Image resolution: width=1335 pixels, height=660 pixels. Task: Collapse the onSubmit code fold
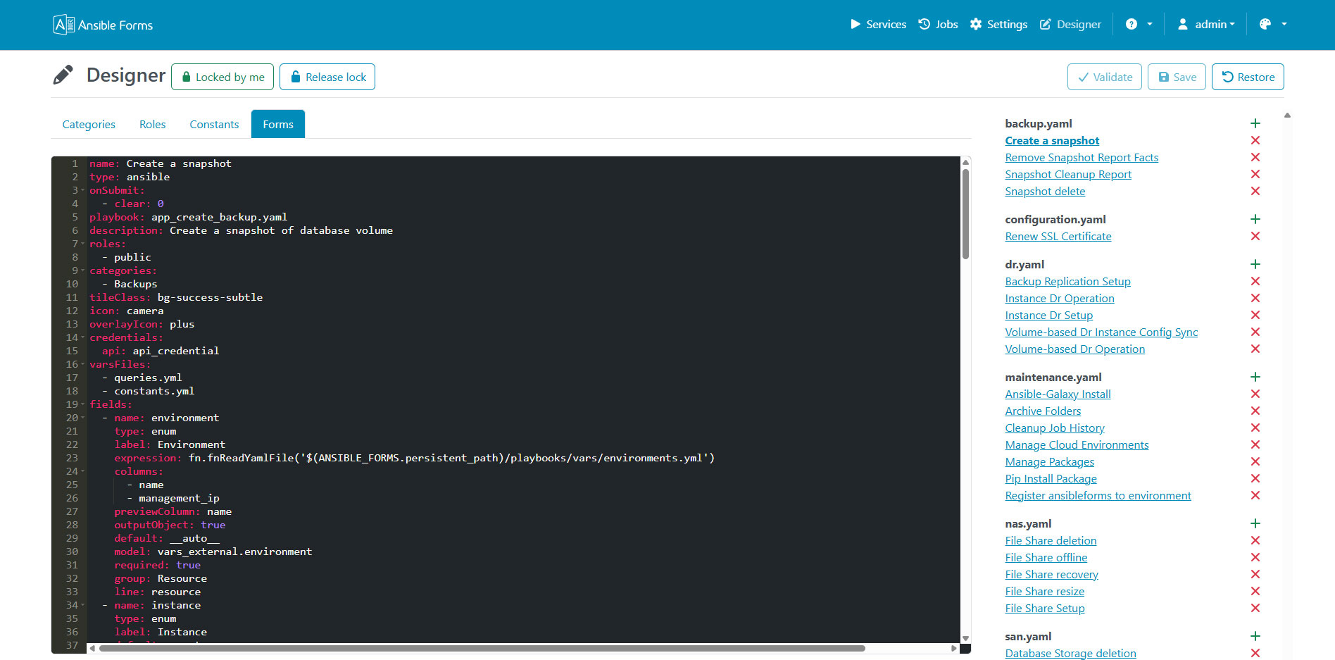coord(81,189)
